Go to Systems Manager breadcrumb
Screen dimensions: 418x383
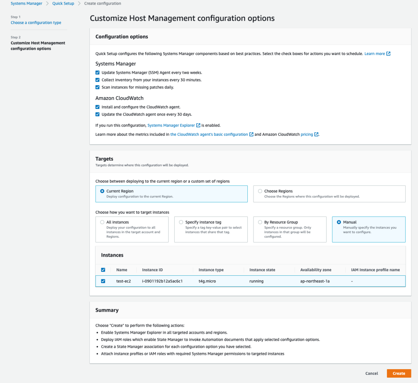tap(27, 3)
